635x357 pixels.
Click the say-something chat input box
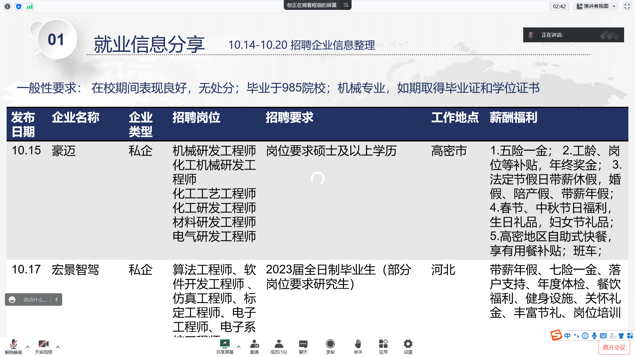pos(35,299)
